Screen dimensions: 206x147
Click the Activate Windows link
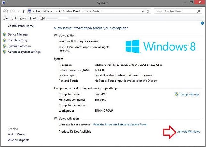tap(188, 132)
